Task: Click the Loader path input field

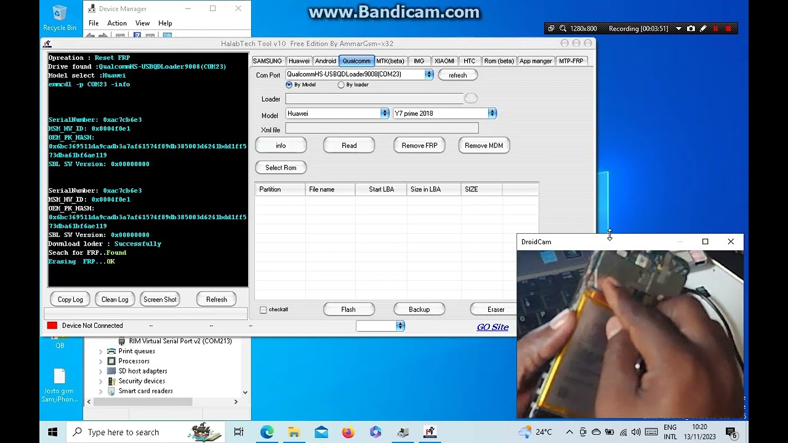Action: tap(374, 98)
